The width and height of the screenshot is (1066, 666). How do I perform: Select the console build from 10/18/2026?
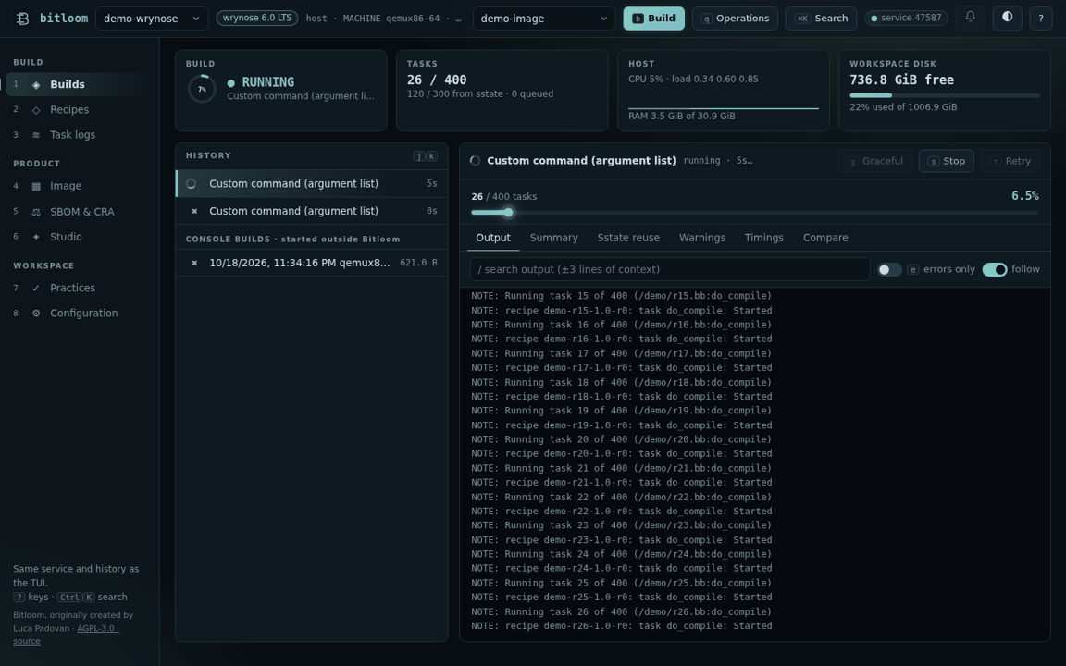pos(311,263)
